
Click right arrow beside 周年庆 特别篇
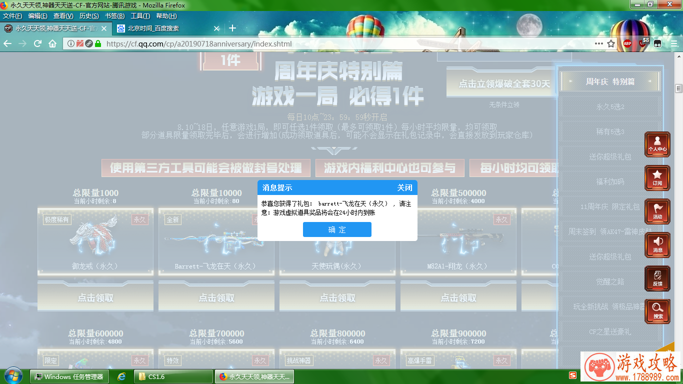tap(650, 81)
